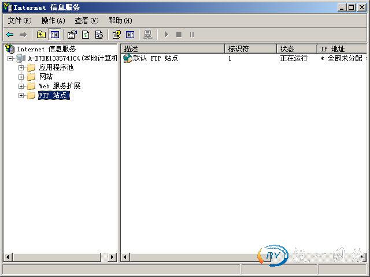Select the A-B7BE1335741C4 computer label

72,58
